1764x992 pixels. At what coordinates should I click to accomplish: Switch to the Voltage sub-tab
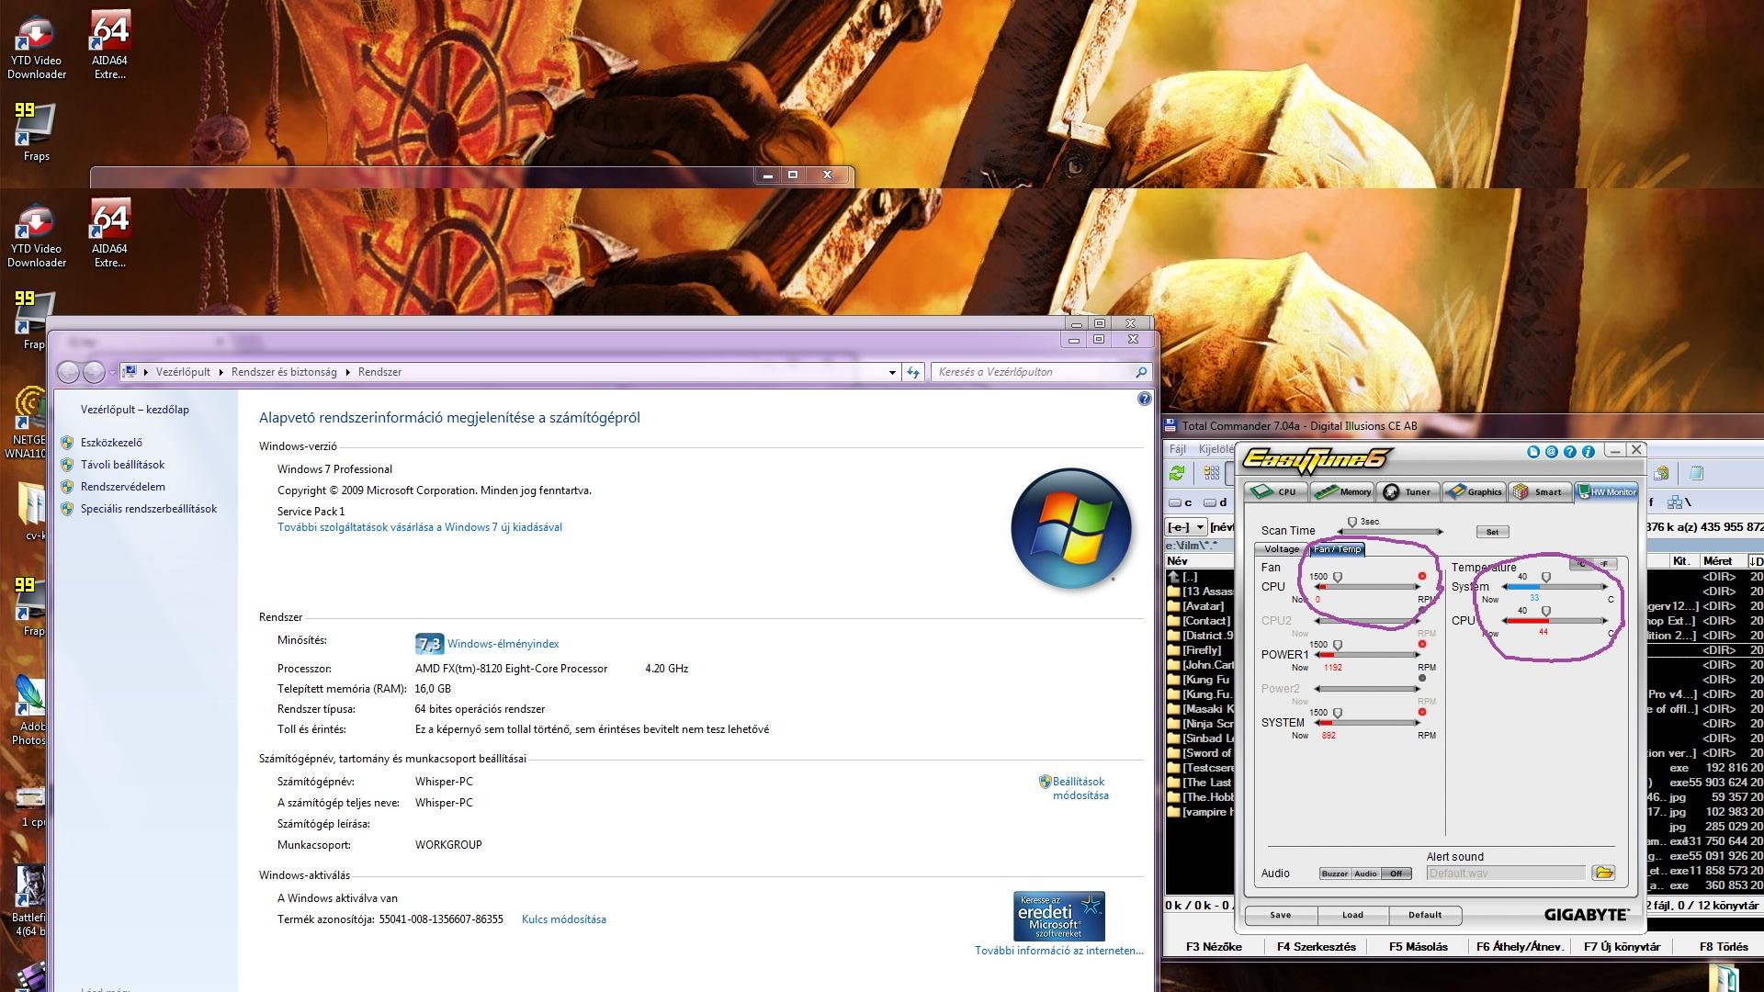coord(1282,549)
